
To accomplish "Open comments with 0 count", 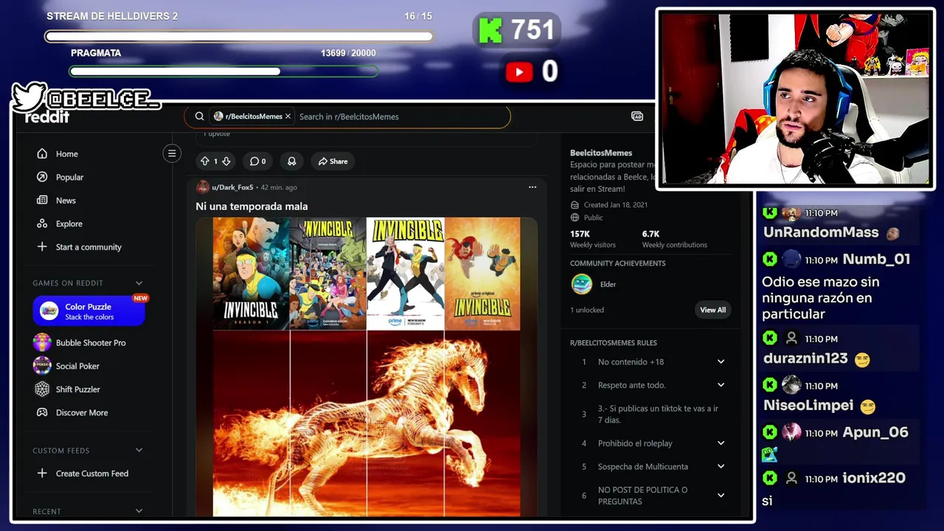I will [257, 161].
